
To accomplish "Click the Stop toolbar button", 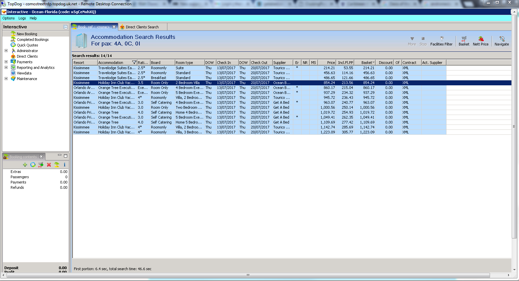I will click(x=423, y=41).
